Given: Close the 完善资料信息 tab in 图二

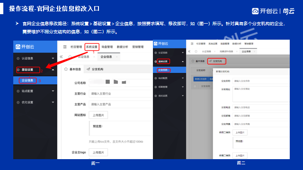Looking at the screenshot, I should coord(237,51).
